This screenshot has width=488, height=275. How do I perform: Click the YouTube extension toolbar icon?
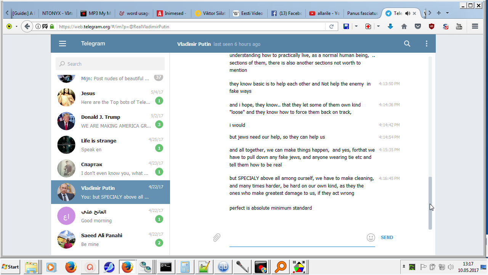(459, 26)
